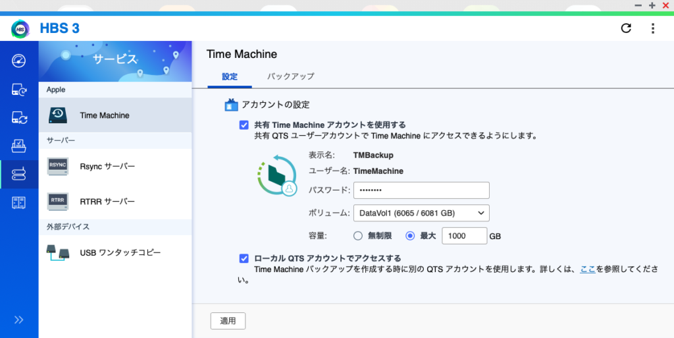Select Rsync サーバー service
The height and width of the screenshot is (338, 674).
(x=115, y=167)
